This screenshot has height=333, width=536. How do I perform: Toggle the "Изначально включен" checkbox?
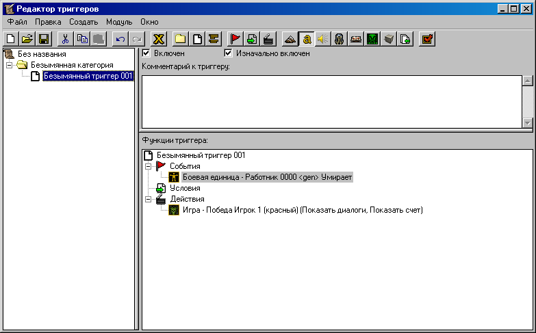(229, 53)
